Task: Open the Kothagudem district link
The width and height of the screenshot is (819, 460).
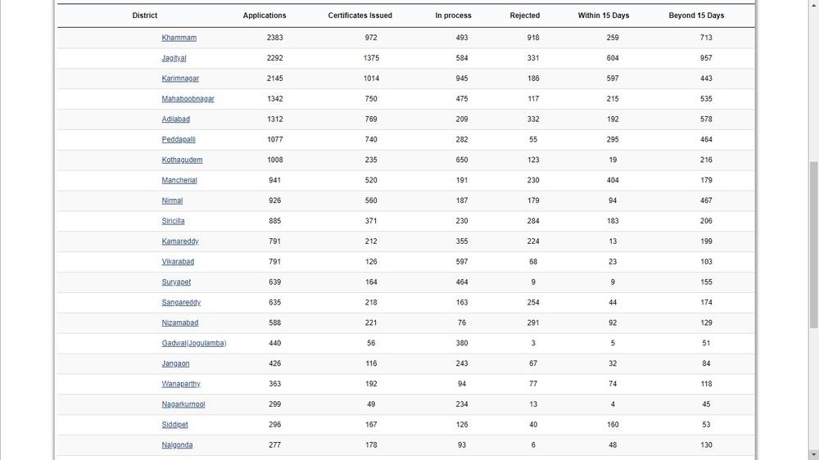Action: (x=182, y=160)
